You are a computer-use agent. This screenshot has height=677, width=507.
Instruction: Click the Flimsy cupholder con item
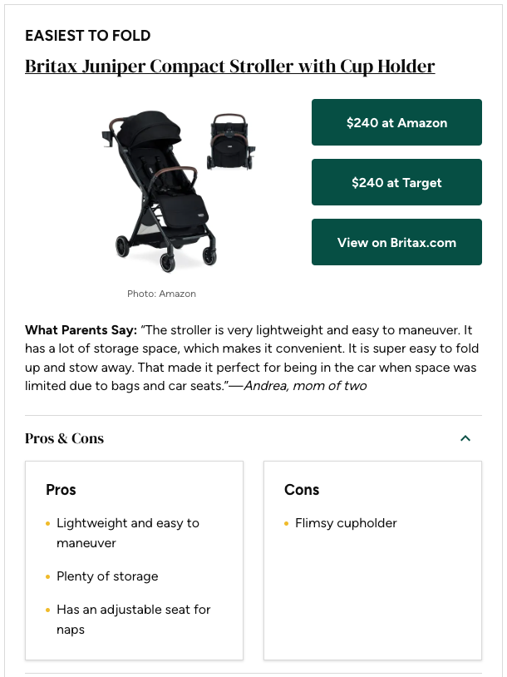point(346,523)
